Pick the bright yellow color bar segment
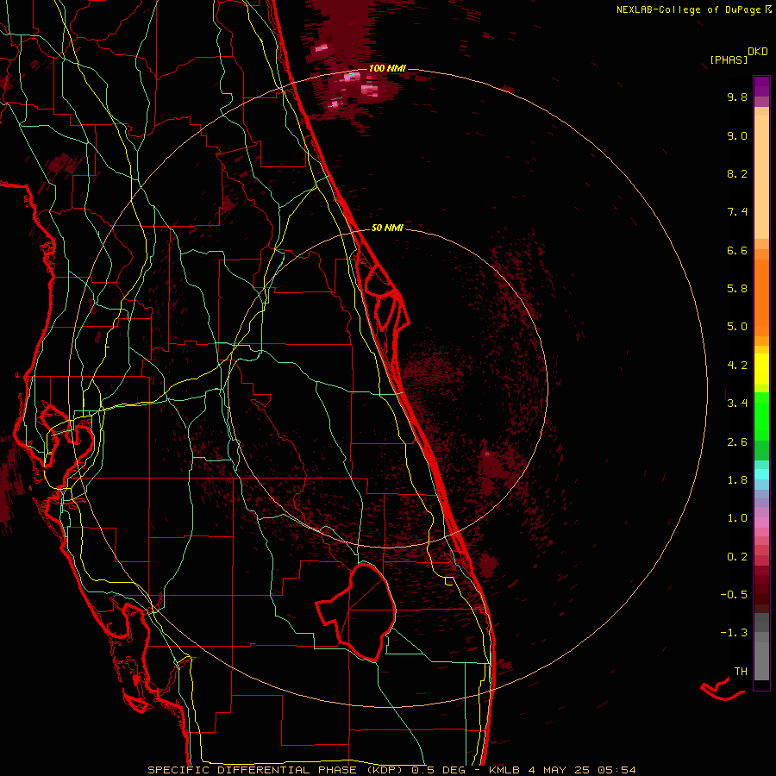776x776 pixels. [x=761, y=369]
